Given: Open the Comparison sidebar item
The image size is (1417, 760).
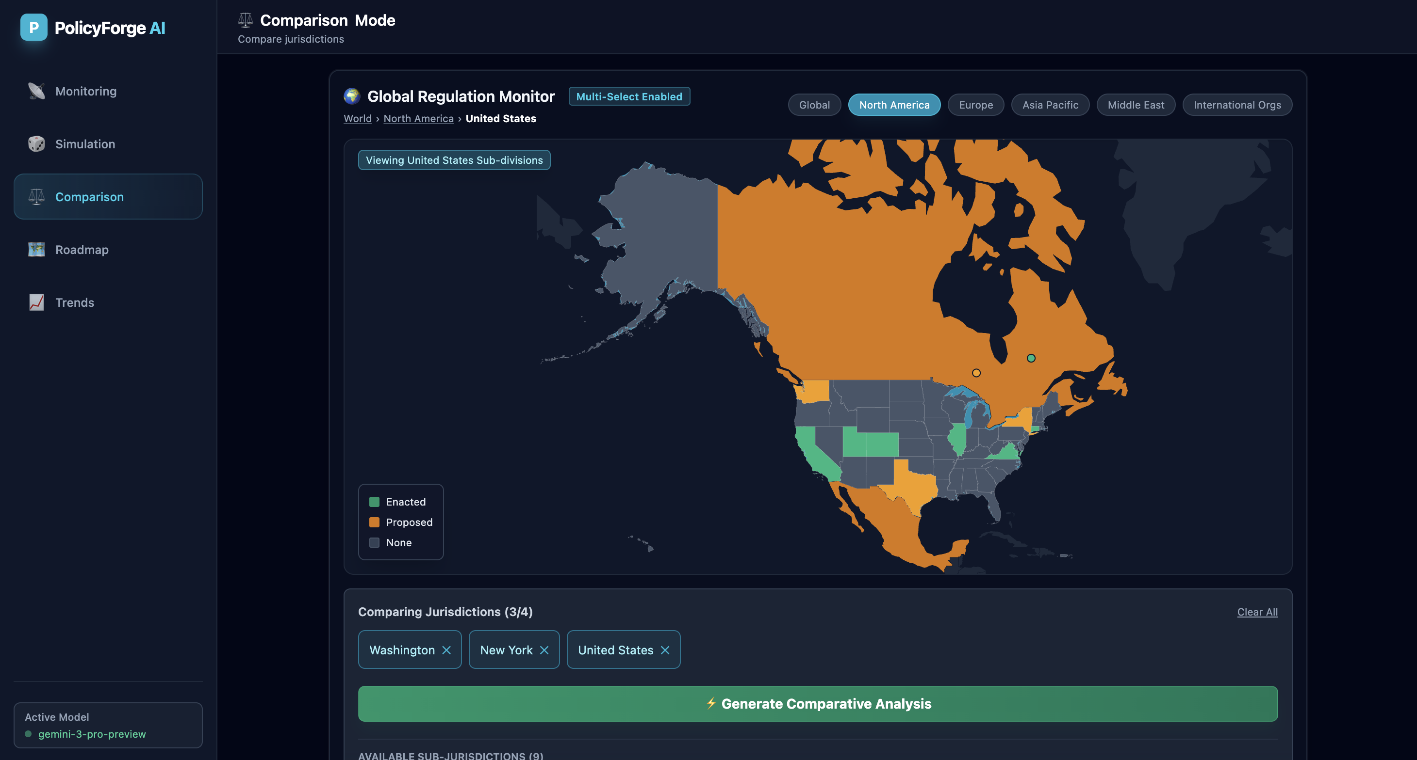Looking at the screenshot, I should (108, 197).
